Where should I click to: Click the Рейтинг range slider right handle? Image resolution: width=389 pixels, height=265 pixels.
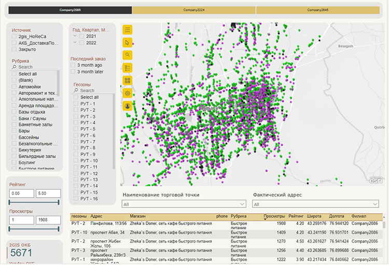[59, 202]
